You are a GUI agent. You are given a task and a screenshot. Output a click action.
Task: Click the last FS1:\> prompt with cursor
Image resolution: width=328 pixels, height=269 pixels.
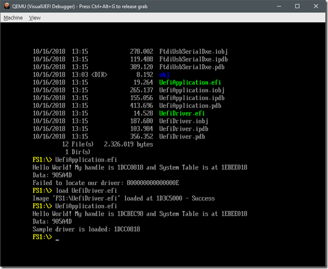click(x=46, y=237)
